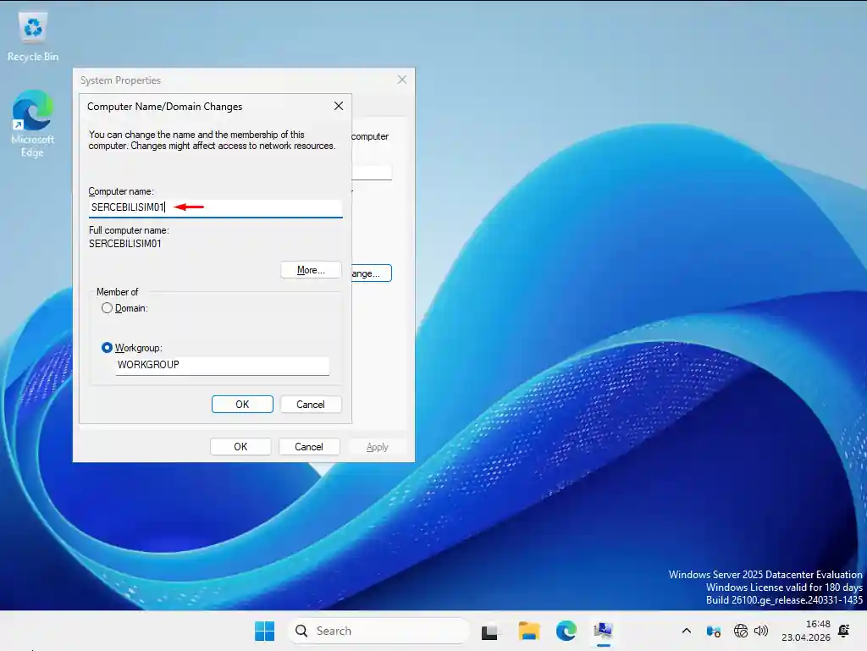Click the full computer name SERCEBILISIM01 text
Image resolution: width=867 pixels, height=651 pixels.
click(125, 244)
